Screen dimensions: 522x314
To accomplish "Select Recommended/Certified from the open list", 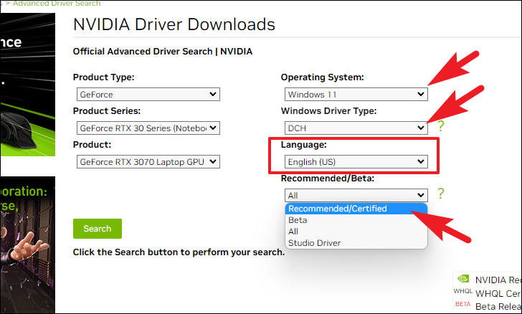I will [356, 209].
